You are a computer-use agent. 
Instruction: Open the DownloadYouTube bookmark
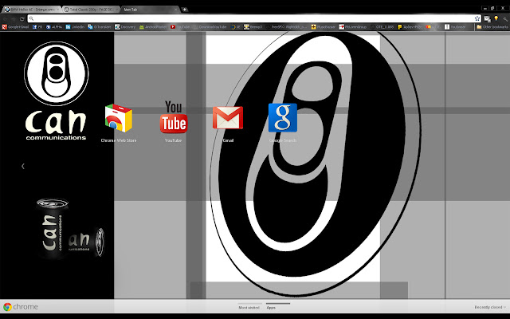point(210,27)
